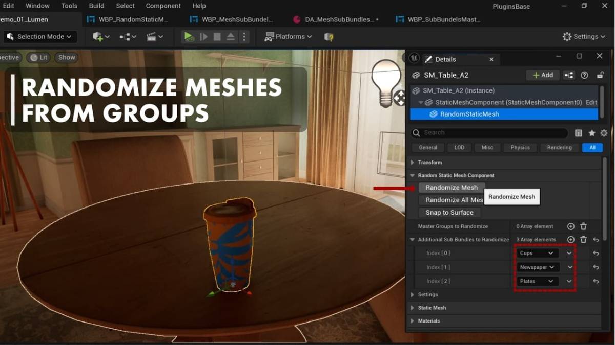Open play options three-dot menu
The height and width of the screenshot is (345, 615).
(244, 37)
